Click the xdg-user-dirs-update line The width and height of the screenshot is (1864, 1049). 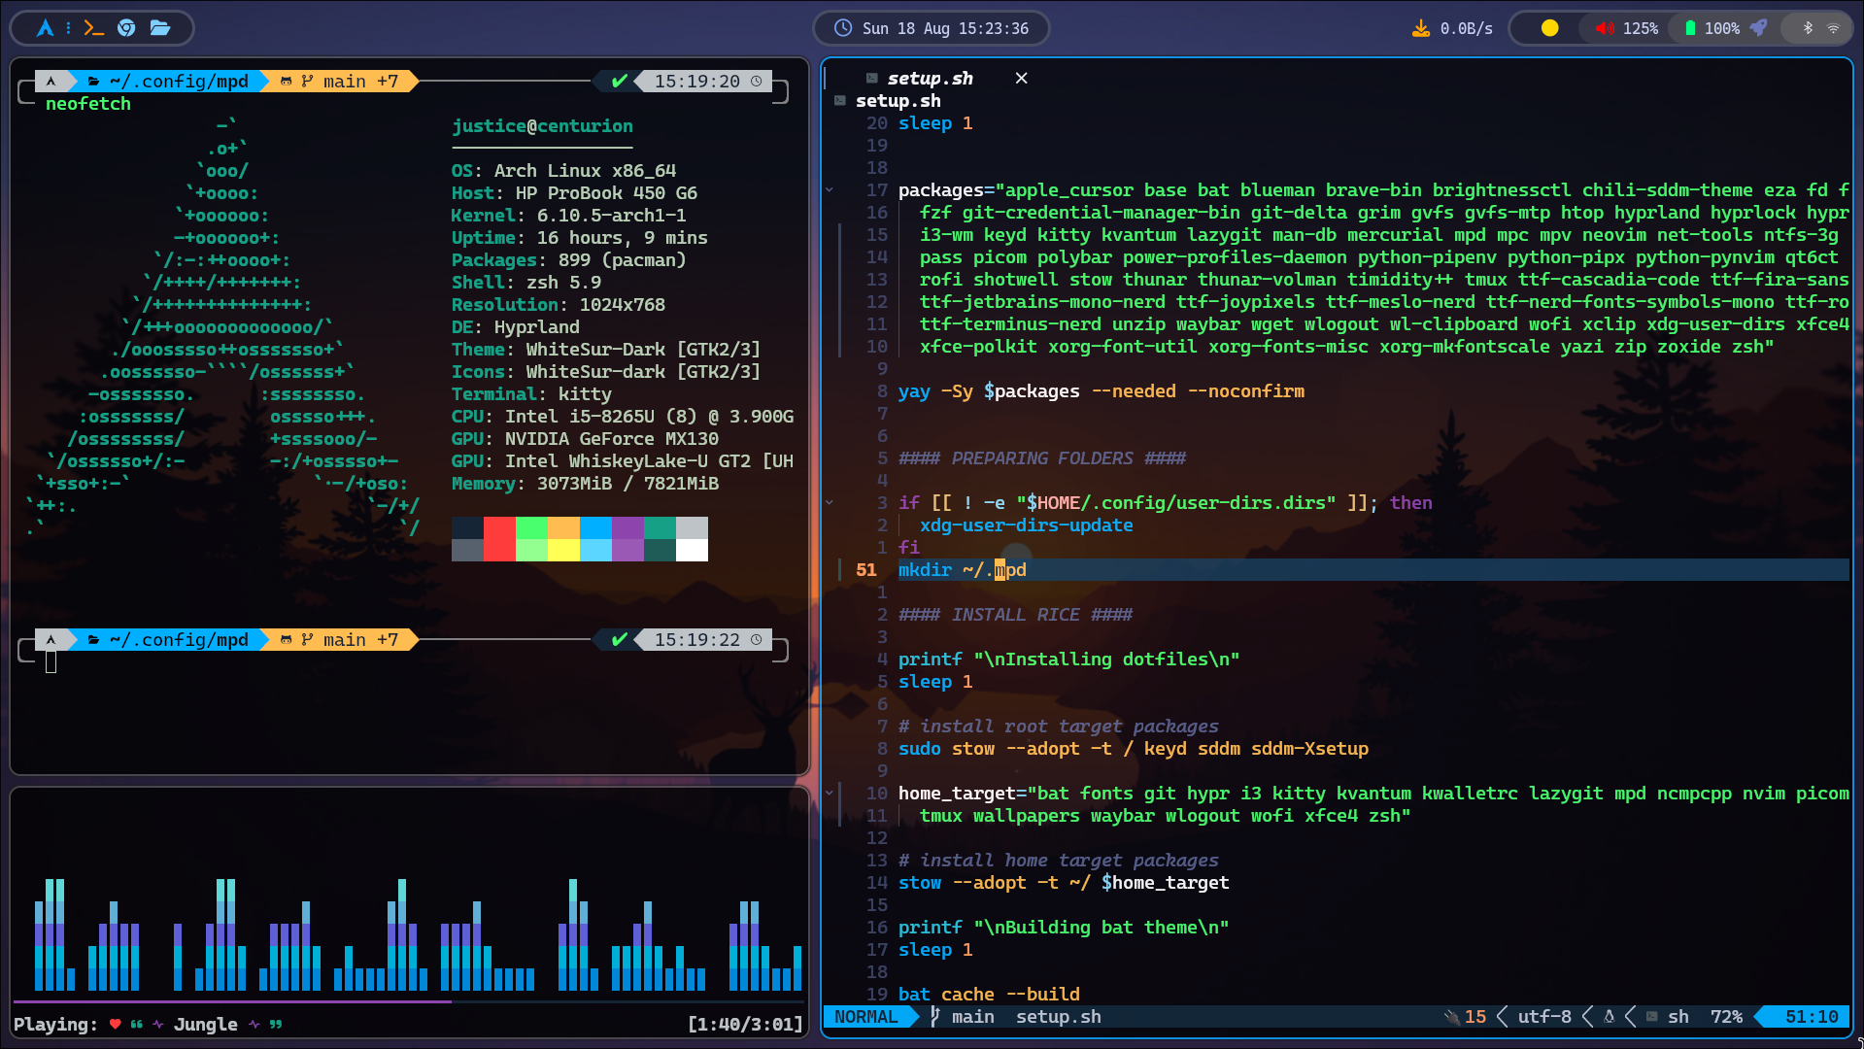(x=1026, y=525)
